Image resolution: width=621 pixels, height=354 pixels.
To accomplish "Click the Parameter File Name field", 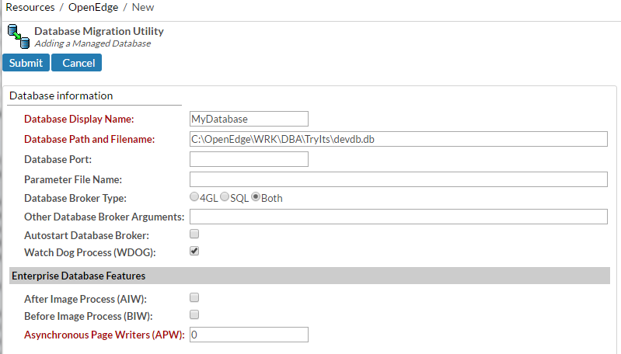I will pyautogui.click(x=399, y=179).
